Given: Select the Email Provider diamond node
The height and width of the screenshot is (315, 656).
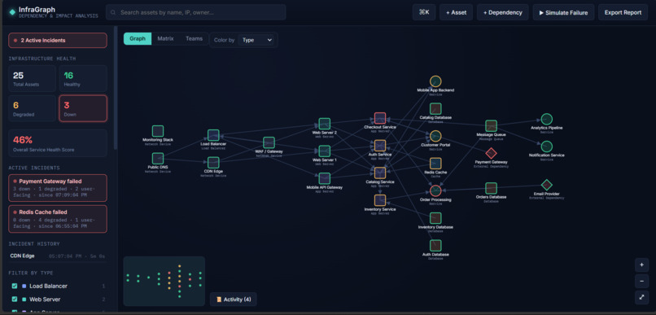Looking at the screenshot, I should 546,185.
